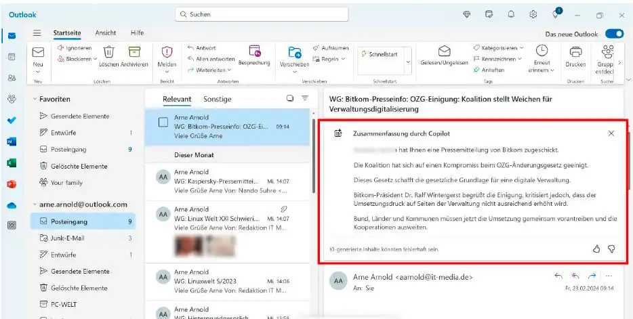Open the notifications bell icon
This screenshot has width=633, height=319.
point(511,14)
